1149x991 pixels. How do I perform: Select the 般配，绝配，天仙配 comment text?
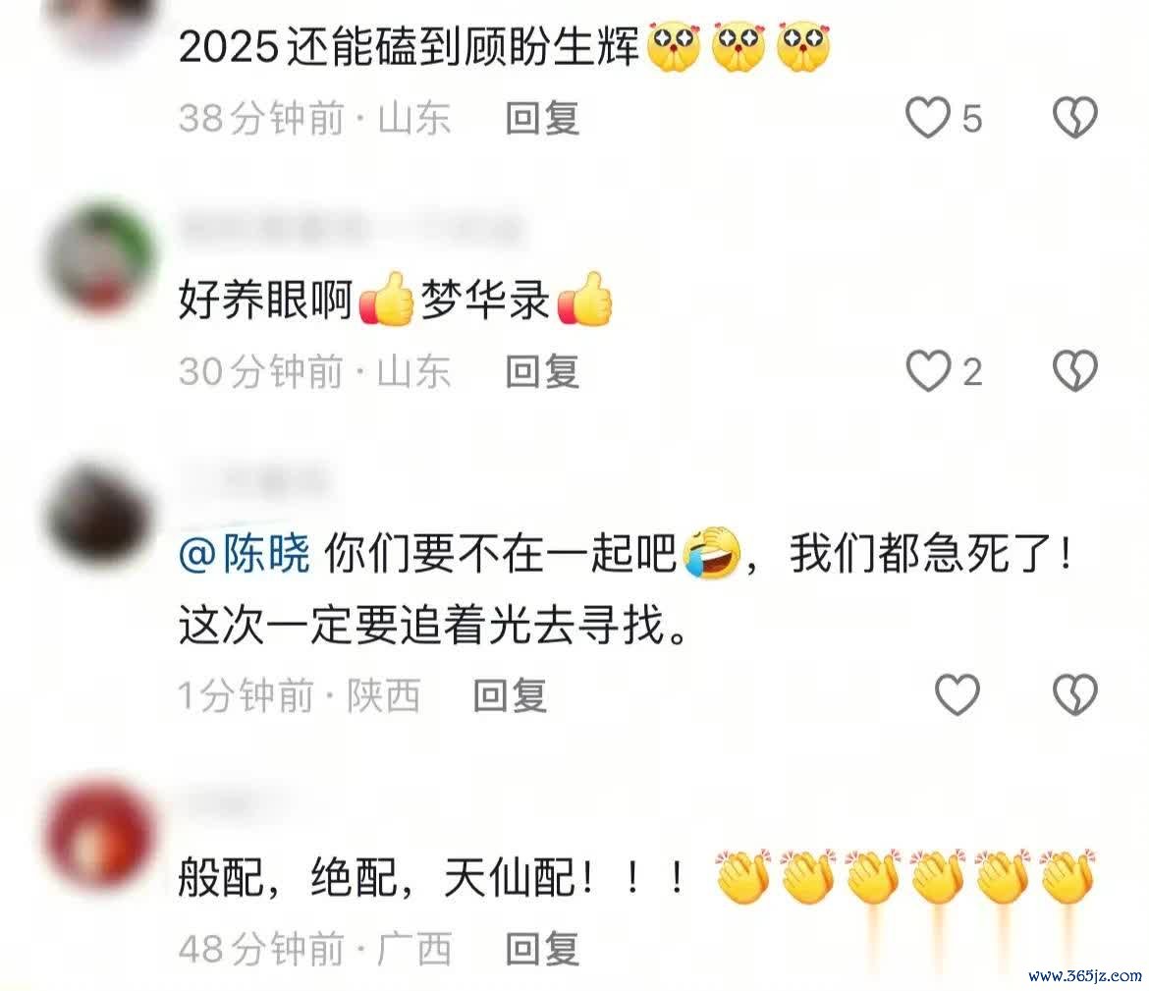coord(433,878)
